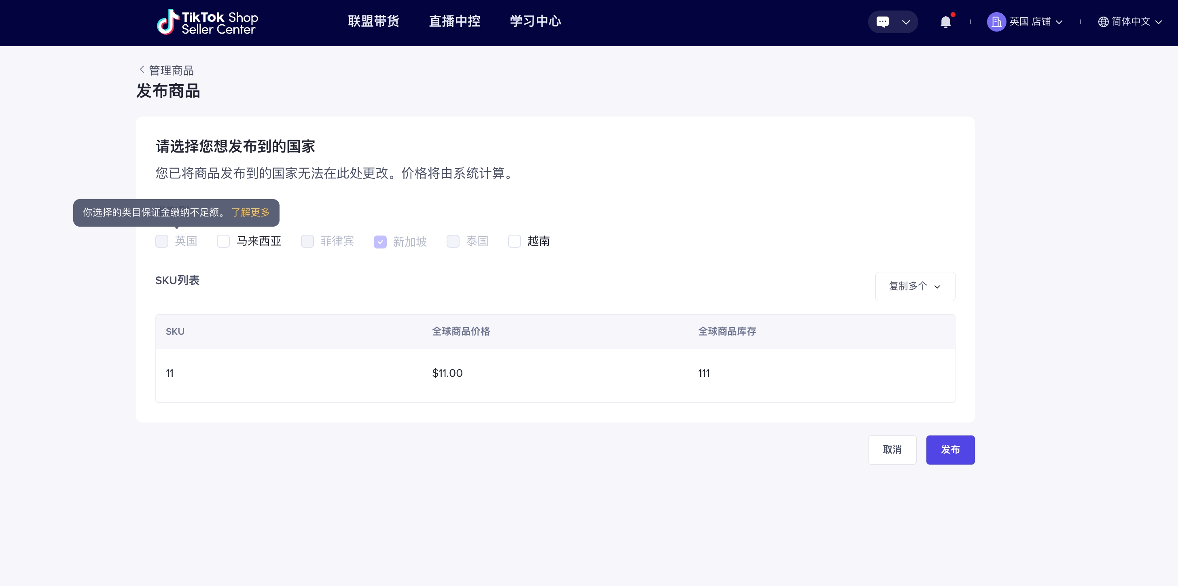Screen dimensions: 1178x586
Task: Click the TikTok Shop Seller Center logo
Action: tap(208, 22)
